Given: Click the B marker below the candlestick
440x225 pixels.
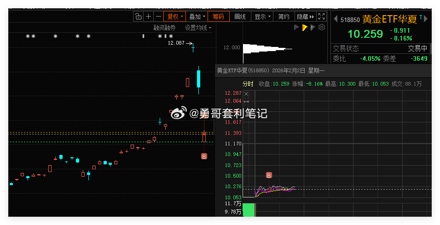Looking at the screenshot, I should coord(204,156).
